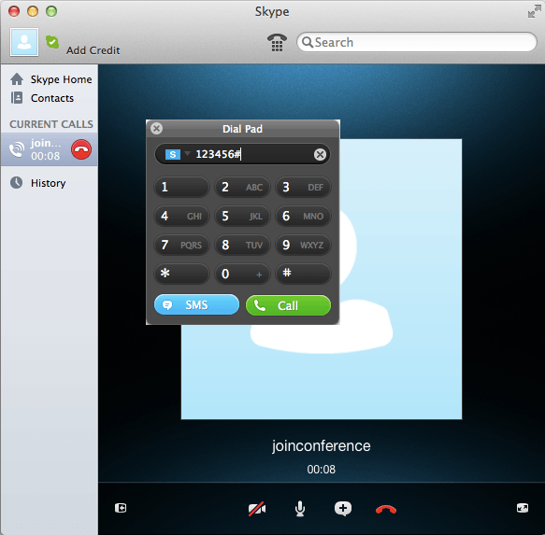Click the blue SMS button
The image size is (545, 535).
click(x=196, y=304)
